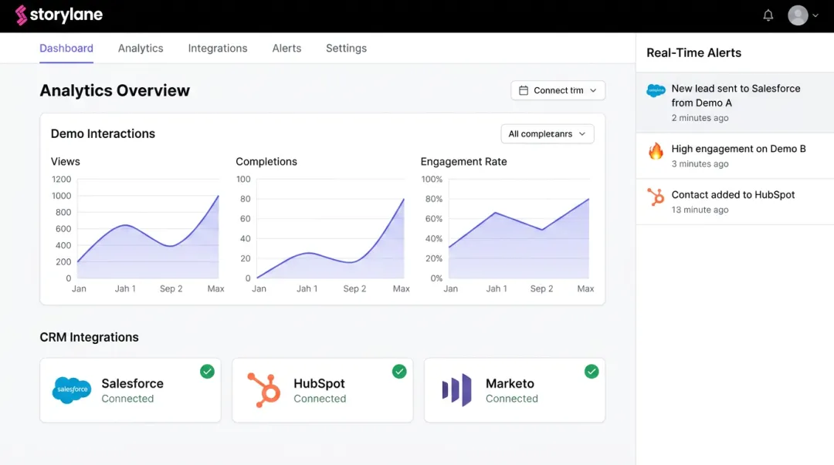Click the Salesforce cloud logo card icon
Image resolution: width=834 pixels, height=465 pixels.
tap(72, 390)
